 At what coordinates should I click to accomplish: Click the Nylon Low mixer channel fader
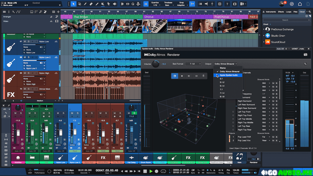(x=61, y=133)
